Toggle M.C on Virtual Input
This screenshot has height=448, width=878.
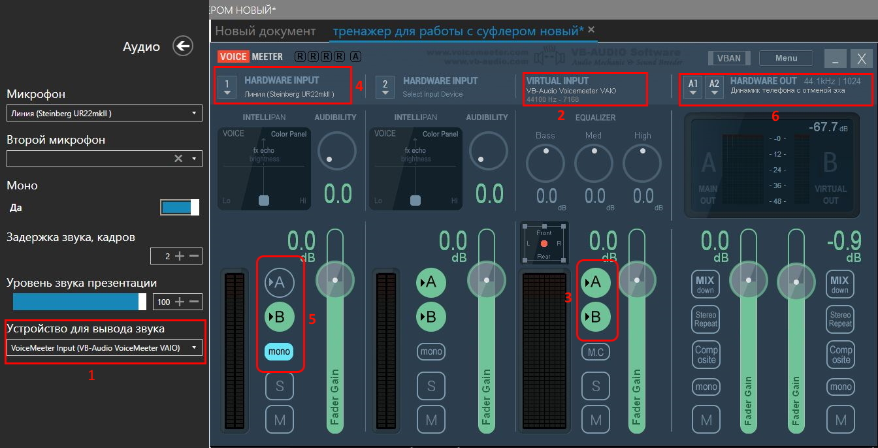click(596, 351)
